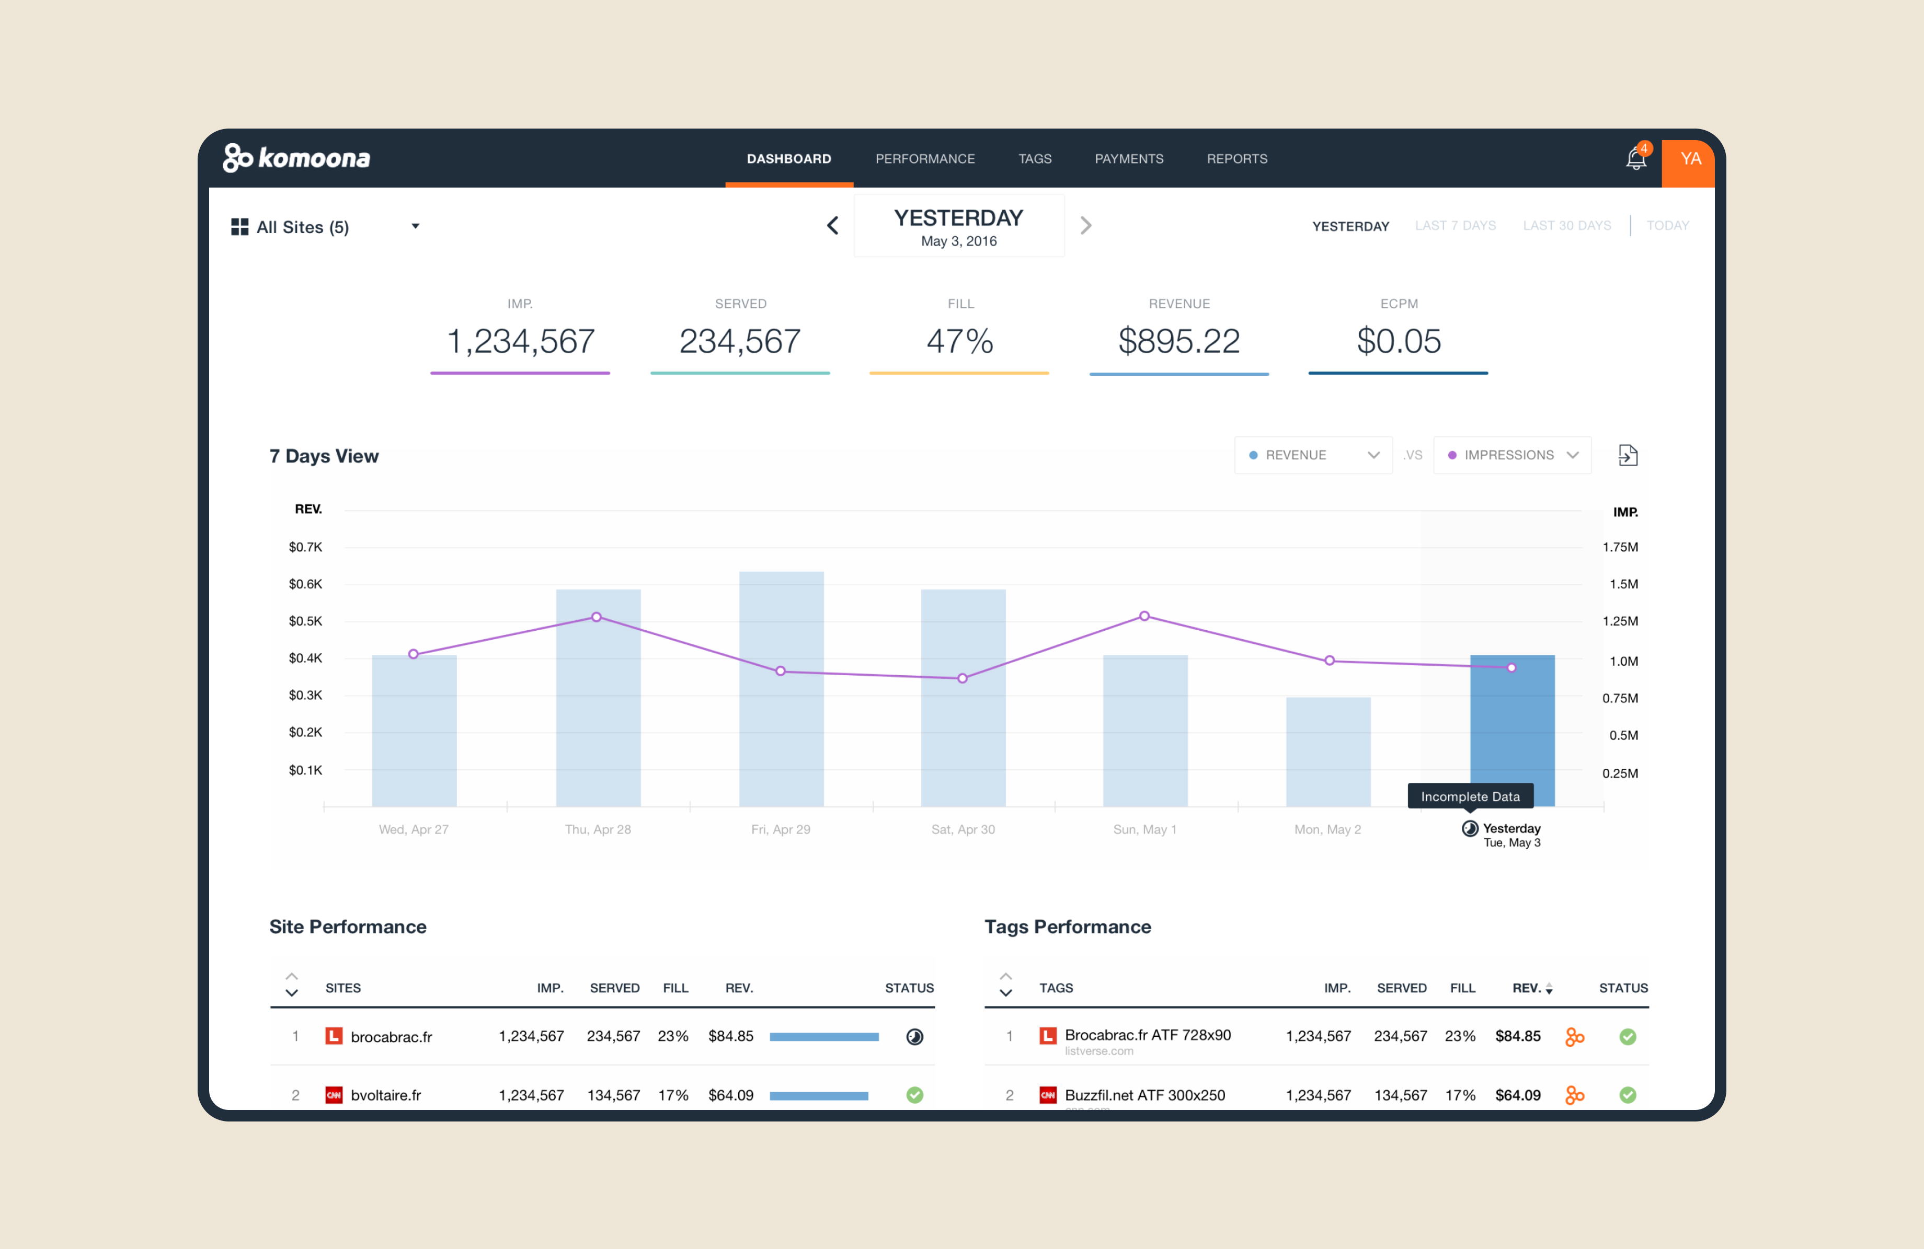1924x1249 pixels.
Task: Click bvoltaire.fr green check status icon
Action: click(x=914, y=1095)
